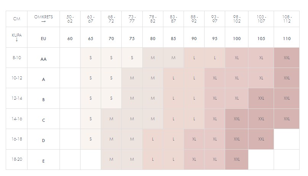This screenshot has width=308, height=176.
Task: Click the EU label cell
Action: [x=44, y=39]
